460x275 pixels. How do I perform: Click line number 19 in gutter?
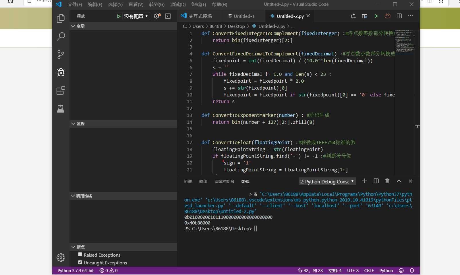click(190, 156)
